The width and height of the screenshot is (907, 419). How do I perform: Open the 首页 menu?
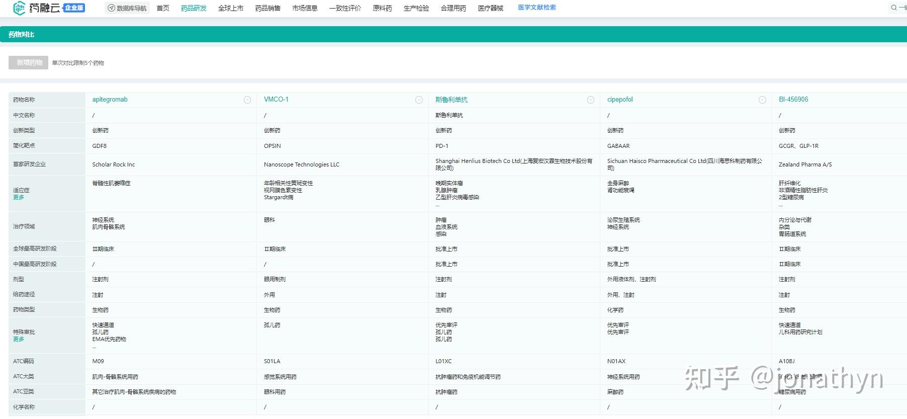tap(163, 8)
